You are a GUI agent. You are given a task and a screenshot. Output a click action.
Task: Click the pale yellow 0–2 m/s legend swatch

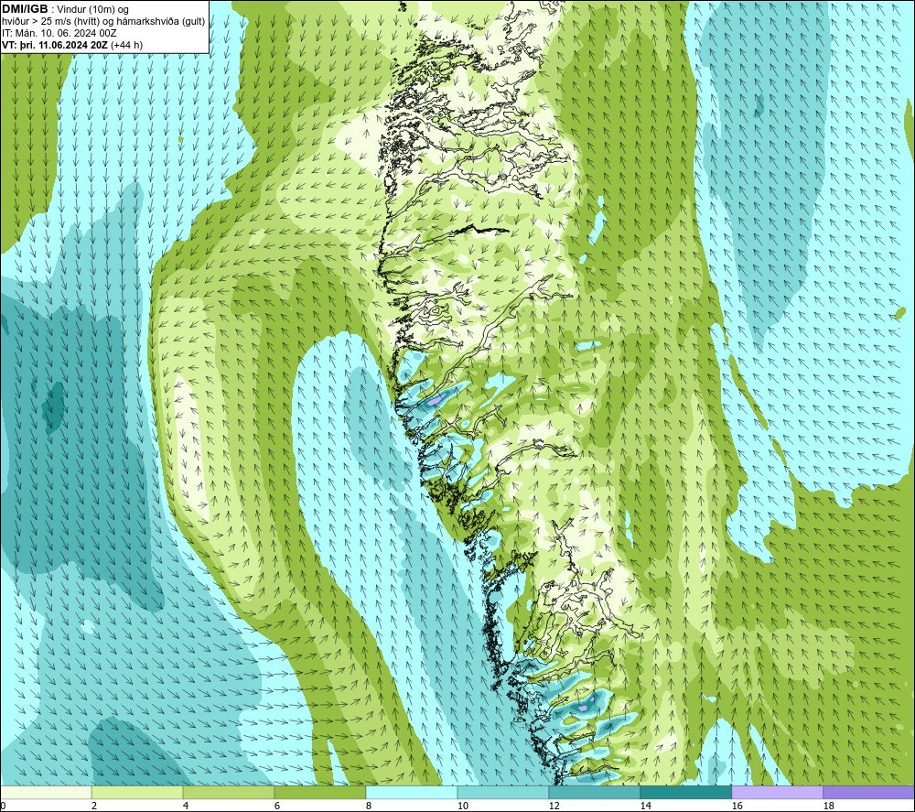pyautogui.click(x=46, y=793)
